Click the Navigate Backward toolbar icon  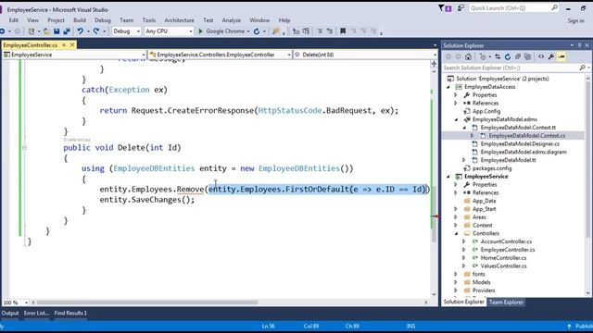(2, 31)
